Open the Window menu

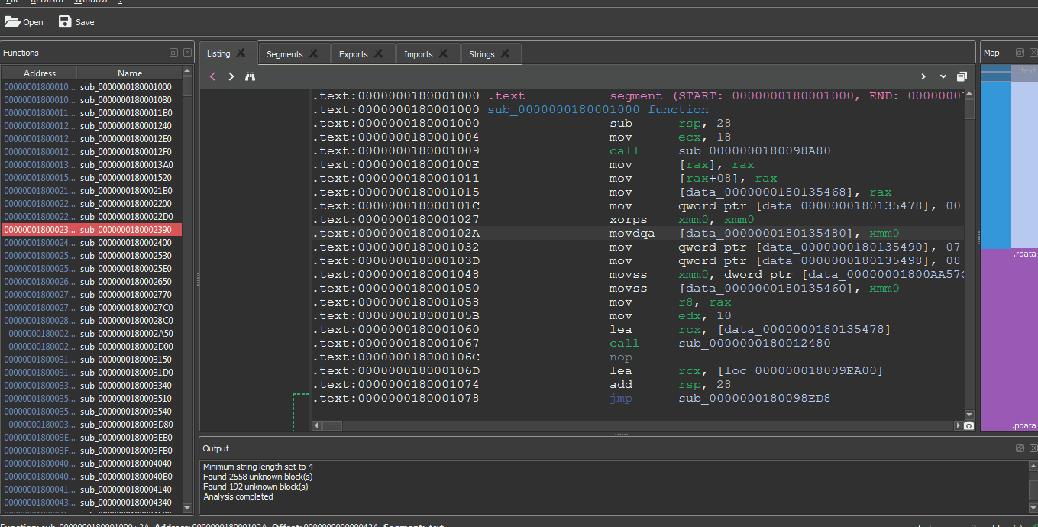click(92, 2)
